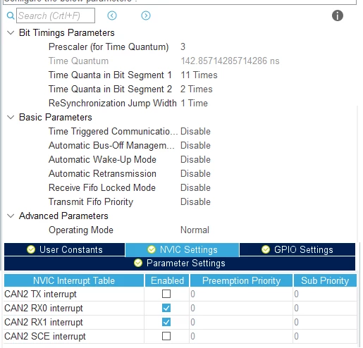This screenshot has height=348, width=363.
Task: Go to previous search result arrow
Action: point(112,15)
